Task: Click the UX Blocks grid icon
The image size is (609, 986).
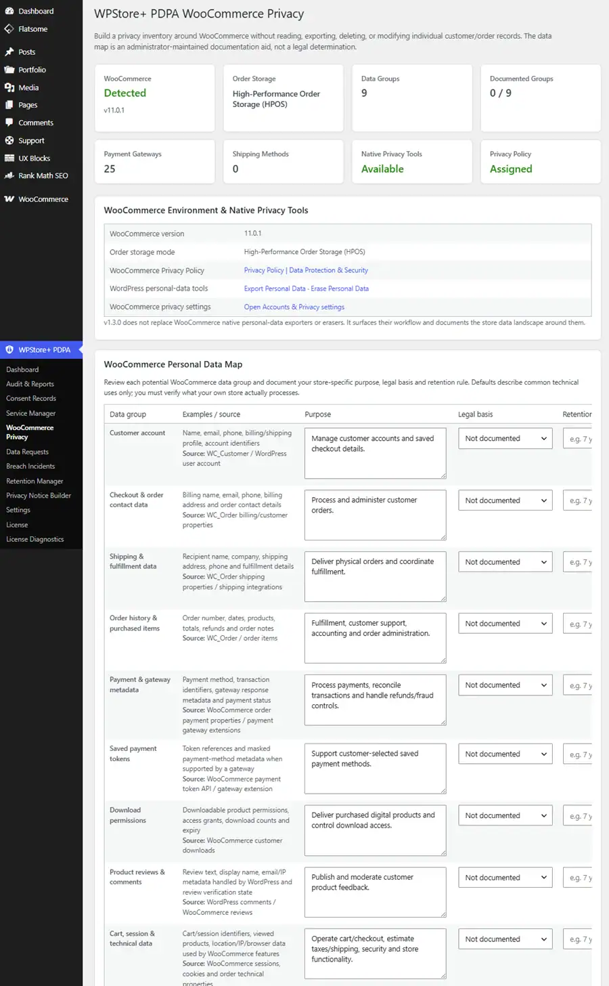Action: pyautogui.click(x=9, y=158)
